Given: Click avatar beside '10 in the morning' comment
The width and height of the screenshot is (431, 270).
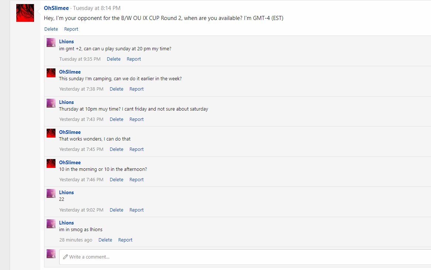Looking at the screenshot, I should (x=51, y=163).
